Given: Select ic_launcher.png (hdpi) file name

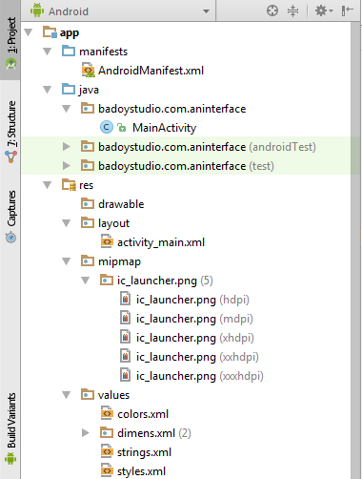Looking at the screenshot, I should pos(192,300).
